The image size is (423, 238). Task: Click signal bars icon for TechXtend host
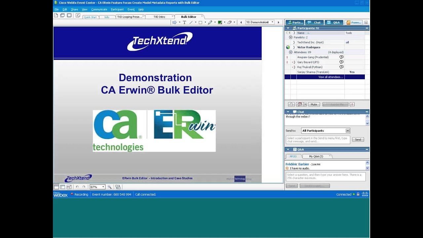pos(347,42)
